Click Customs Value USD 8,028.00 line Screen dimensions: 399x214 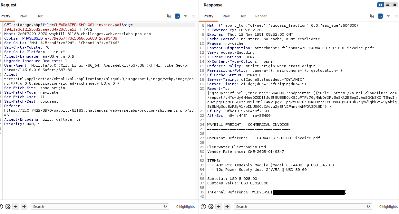[238, 183]
